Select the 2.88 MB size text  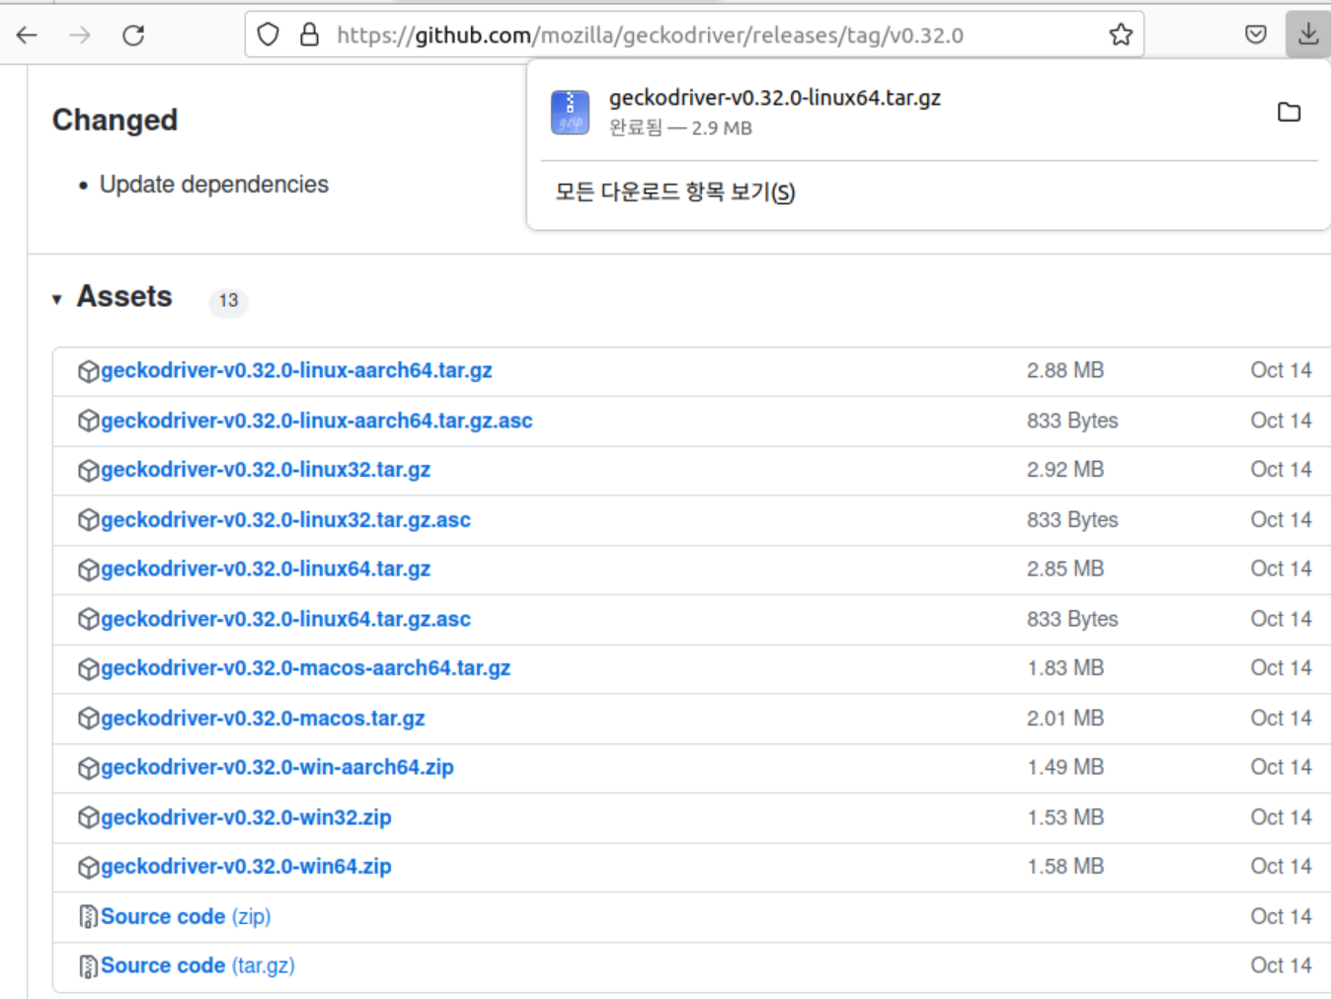[1065, 370]
